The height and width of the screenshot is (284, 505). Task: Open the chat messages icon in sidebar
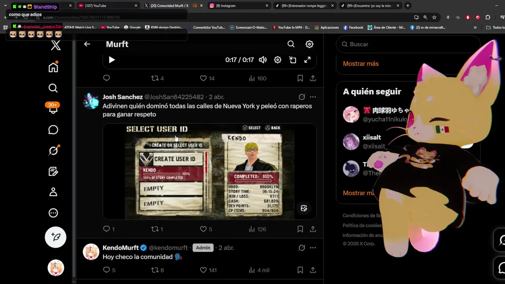(x=53, y=130)
